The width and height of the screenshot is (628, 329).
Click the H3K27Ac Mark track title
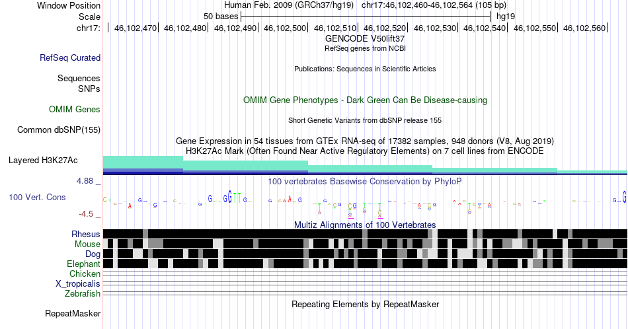point(365,151)
